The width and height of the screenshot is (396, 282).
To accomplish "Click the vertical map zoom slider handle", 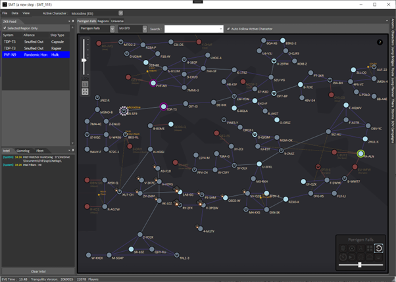I will pyautogui.click(x=84, y=60).
